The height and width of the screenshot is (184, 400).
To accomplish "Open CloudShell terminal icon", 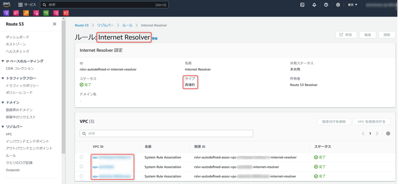I will point(302,5).
